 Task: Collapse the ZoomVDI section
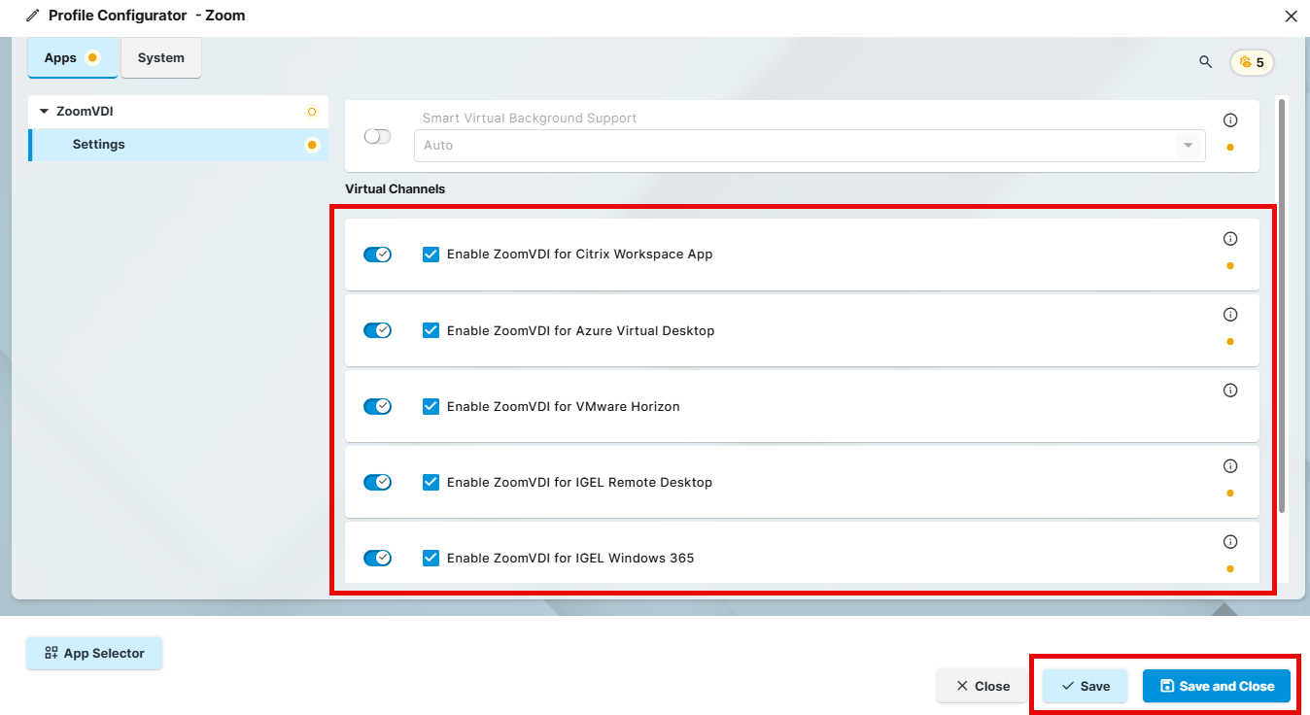point(44,111)
